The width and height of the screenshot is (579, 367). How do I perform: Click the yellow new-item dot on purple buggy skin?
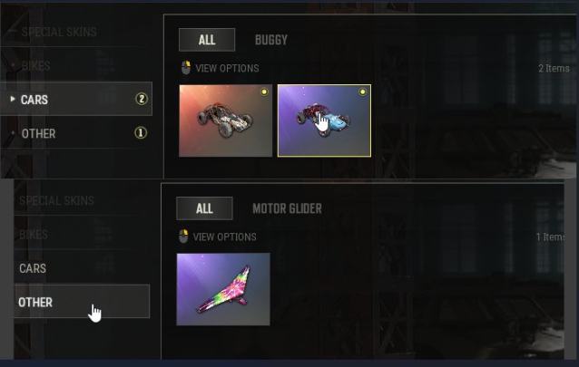362,92
